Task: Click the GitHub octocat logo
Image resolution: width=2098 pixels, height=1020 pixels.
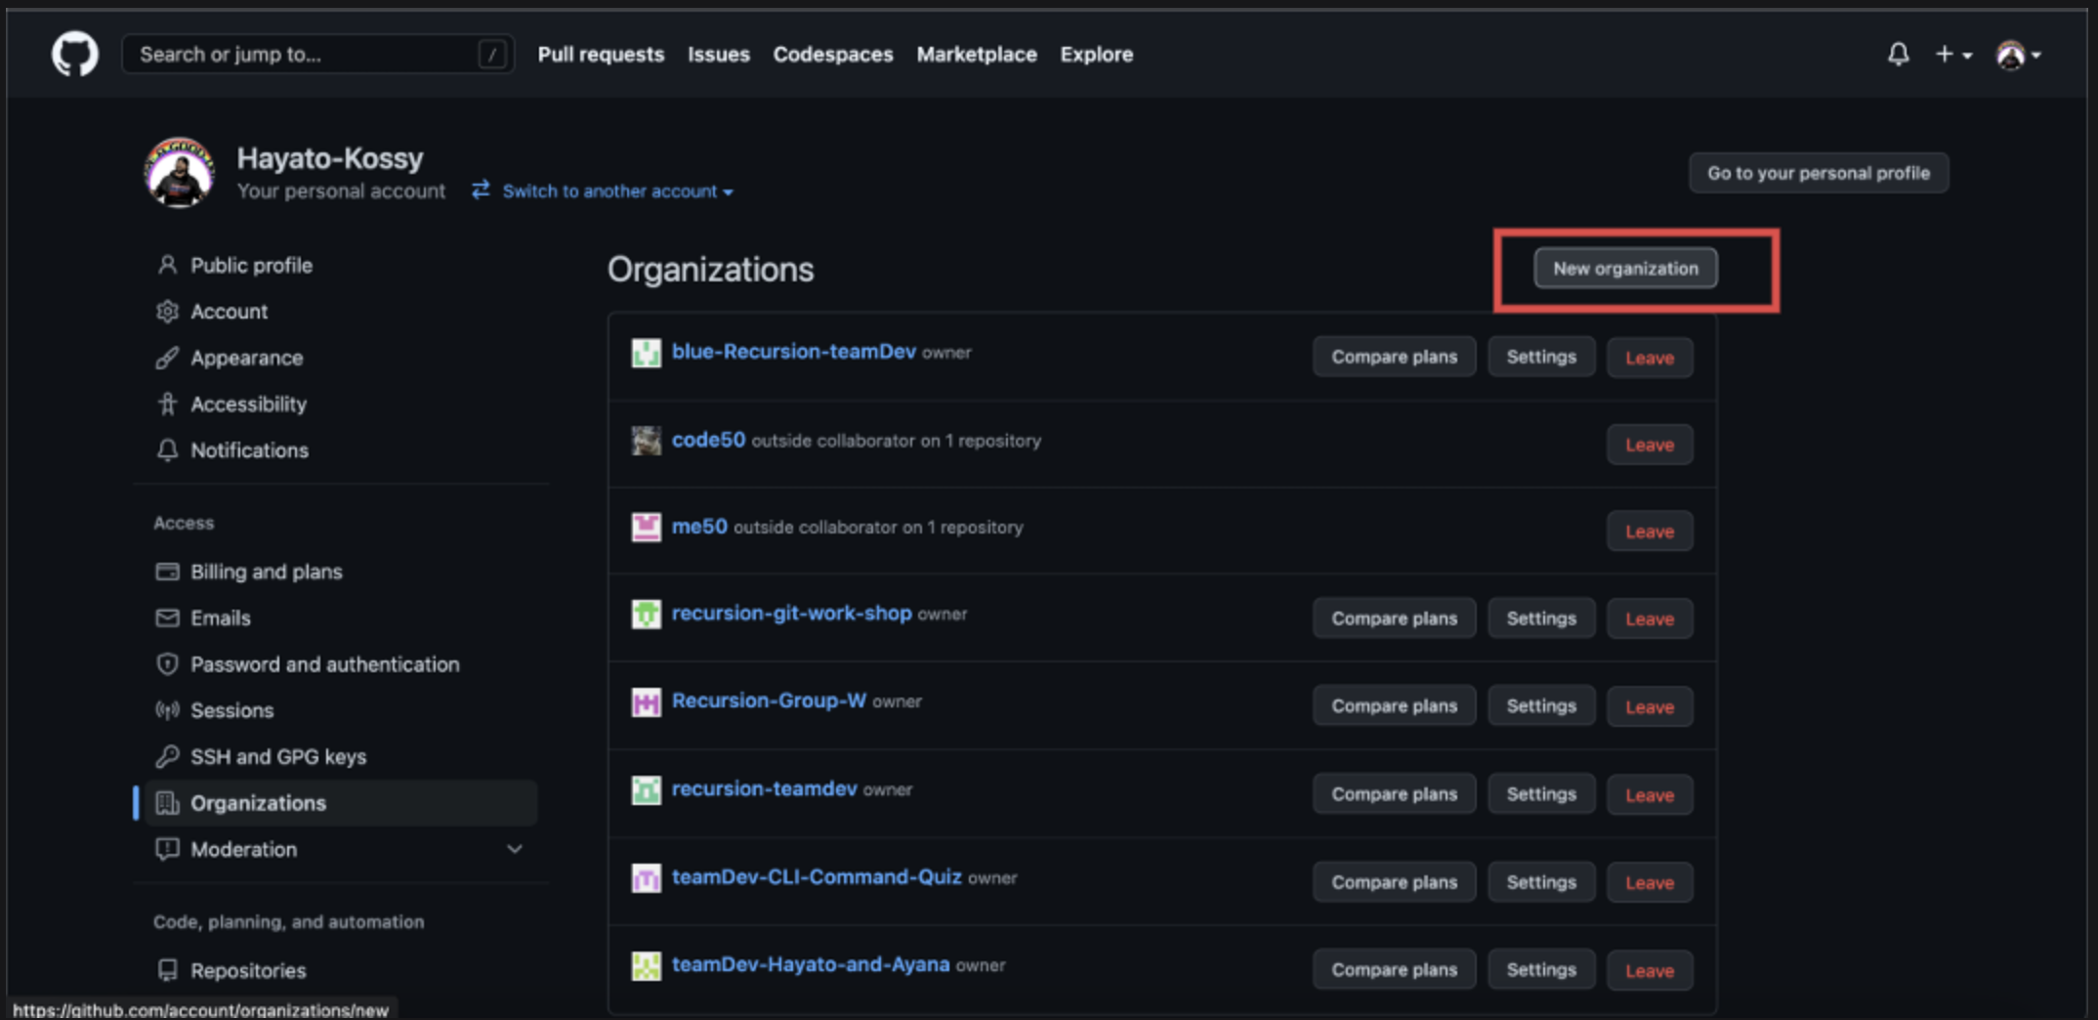Action: click(74, 54)
